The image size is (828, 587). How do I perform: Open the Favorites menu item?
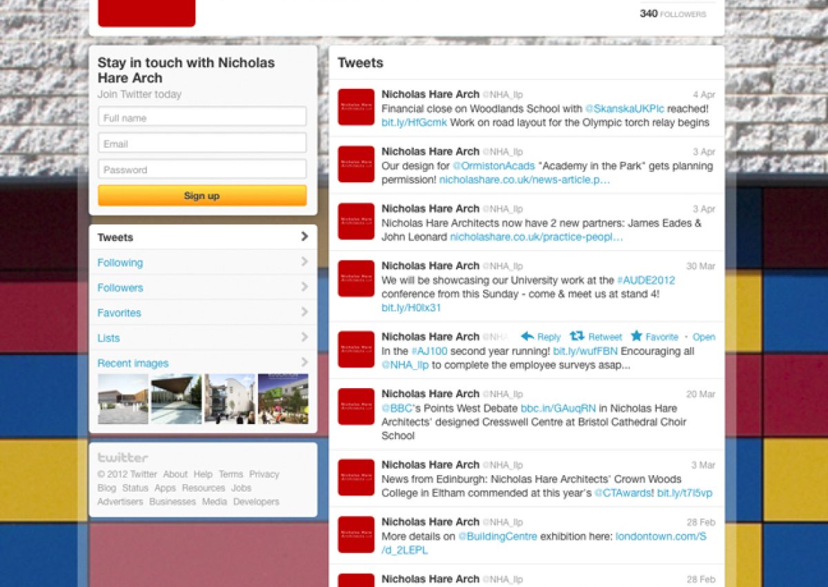119,313
